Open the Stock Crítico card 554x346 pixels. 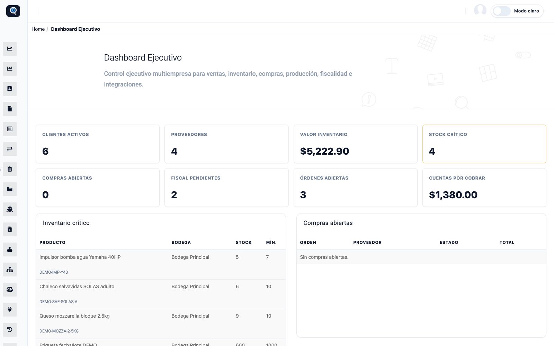484,144
